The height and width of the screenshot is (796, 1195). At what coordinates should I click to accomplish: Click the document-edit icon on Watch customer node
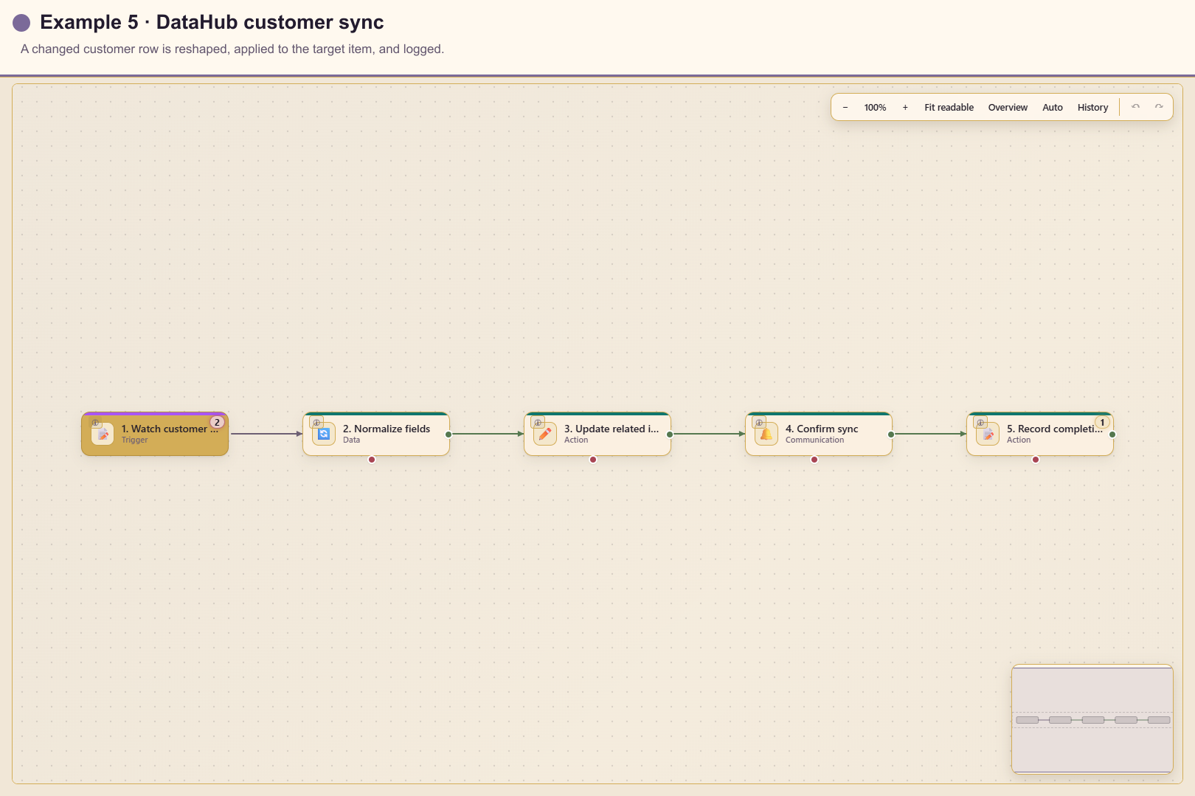pos(103,434)
